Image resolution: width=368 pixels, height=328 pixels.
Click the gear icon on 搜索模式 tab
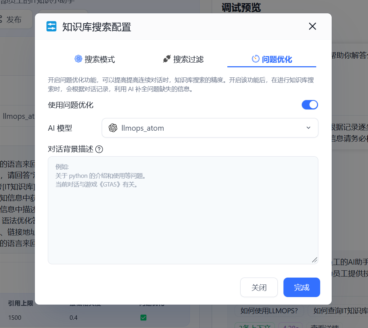[x=79, y=59]
